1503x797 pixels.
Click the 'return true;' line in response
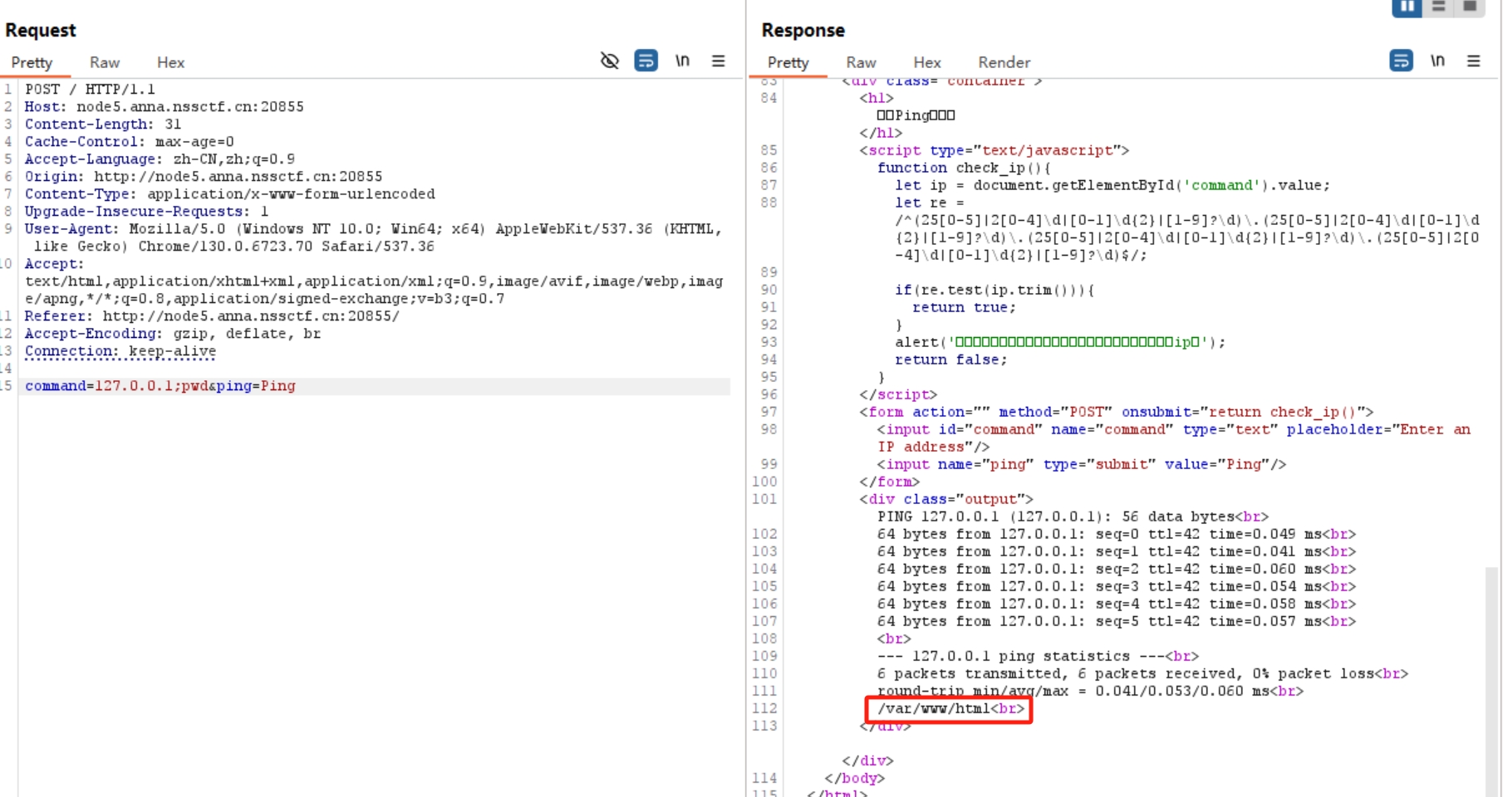964,307
